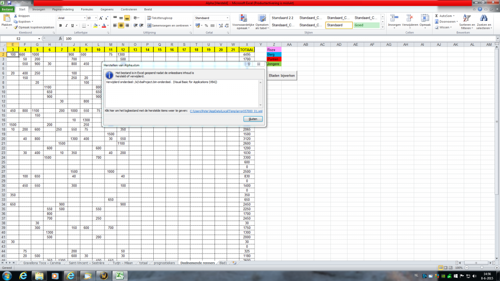Toggle bottom vertical alignment
500x281 pixels.
(127, 18)
